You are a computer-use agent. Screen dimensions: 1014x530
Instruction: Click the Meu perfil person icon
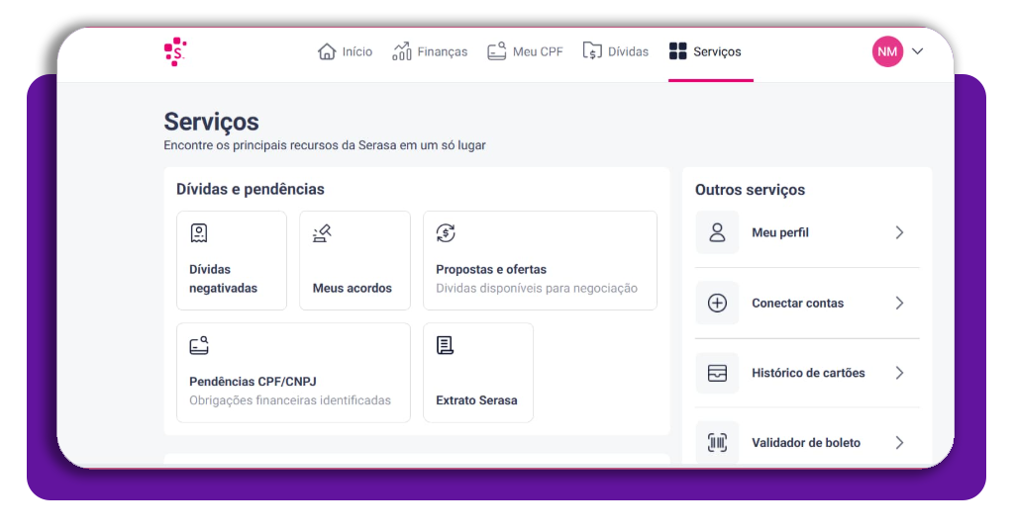(717, 232)
